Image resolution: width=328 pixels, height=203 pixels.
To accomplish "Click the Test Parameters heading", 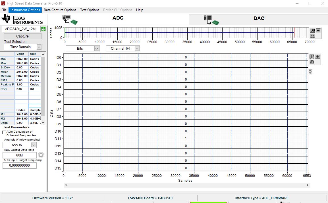I will click(x=16, y=127).
